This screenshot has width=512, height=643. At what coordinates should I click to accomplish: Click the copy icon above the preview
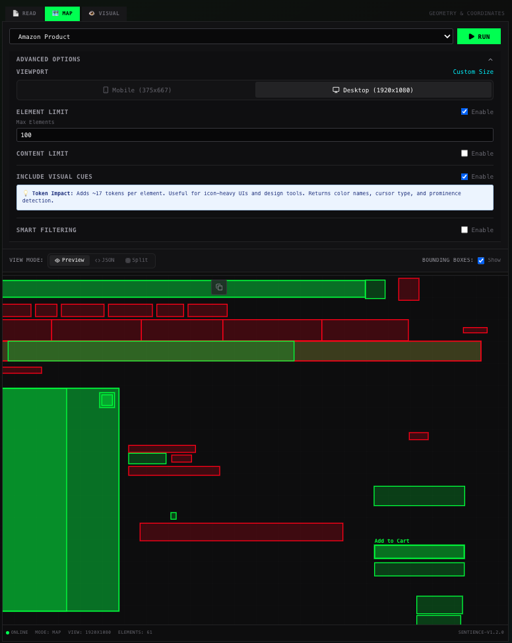(x=219, y=288)
